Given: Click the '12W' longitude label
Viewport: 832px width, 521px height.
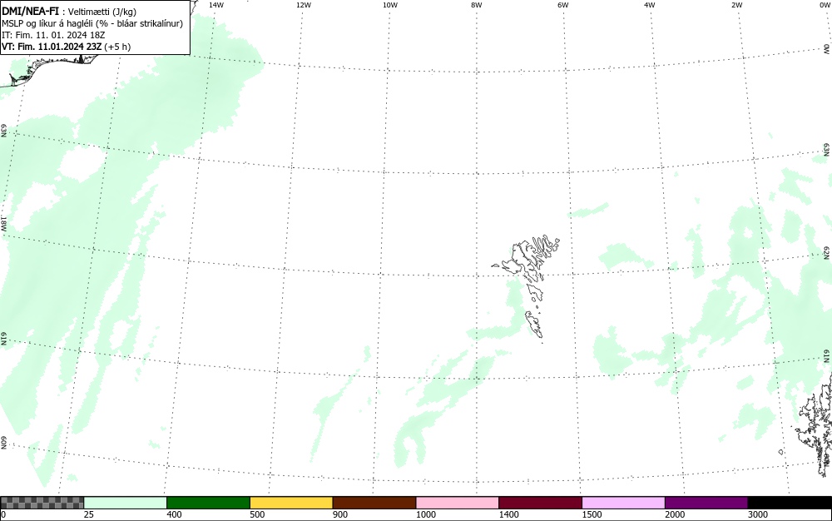Looking at the screenshot, I should (304, 5).
